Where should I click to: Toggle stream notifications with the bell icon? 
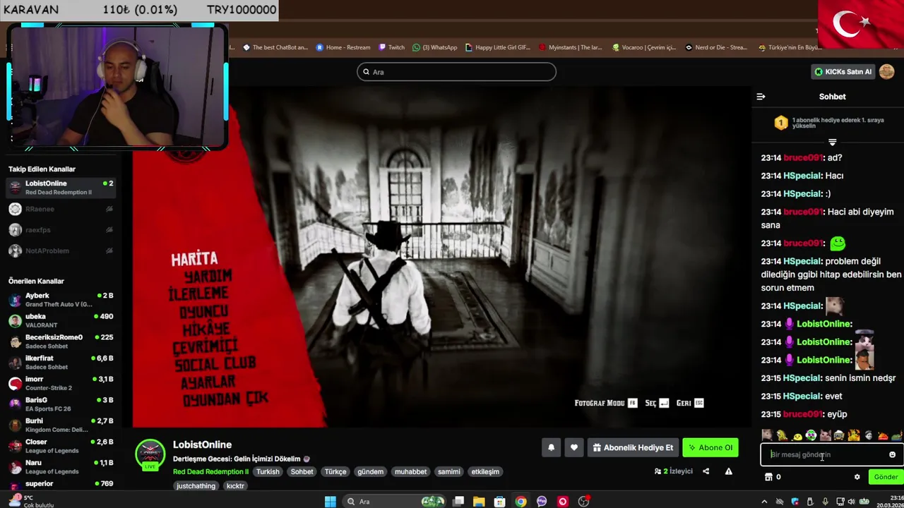pos(552,447)
